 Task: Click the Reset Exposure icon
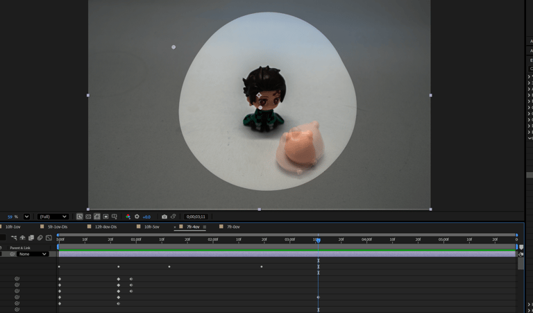[x=137, y=217]
